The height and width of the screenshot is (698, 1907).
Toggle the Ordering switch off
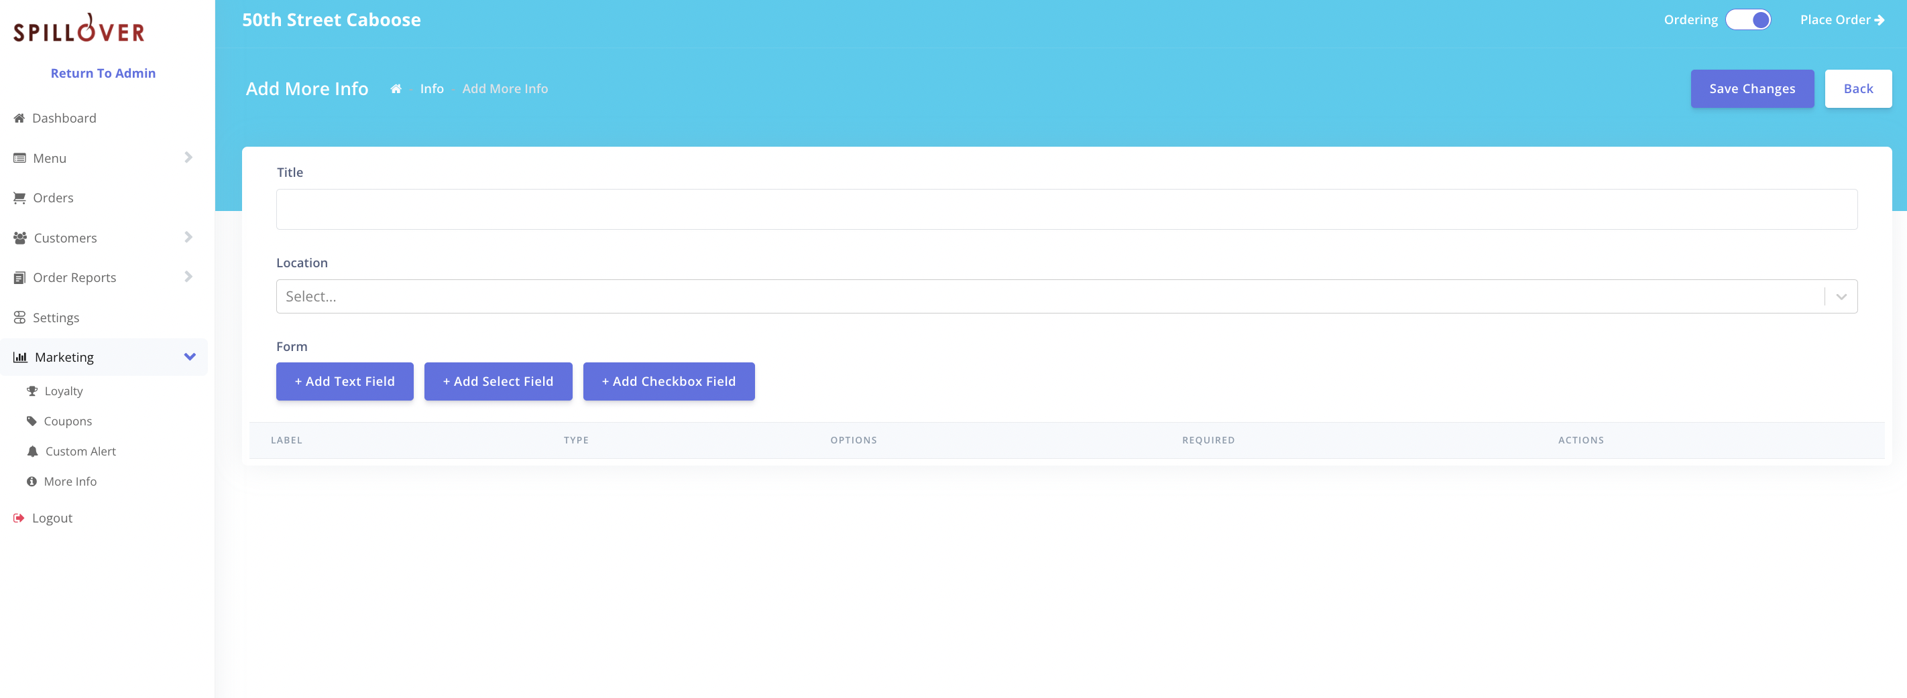tap(1748, 20)
